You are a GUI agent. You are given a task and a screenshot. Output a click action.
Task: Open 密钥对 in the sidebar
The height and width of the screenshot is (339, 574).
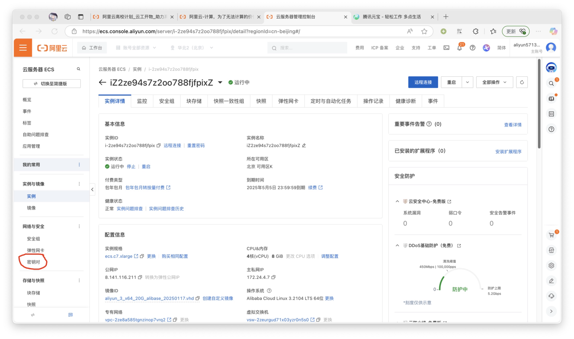pyautogui.click(x=33, y=262)
